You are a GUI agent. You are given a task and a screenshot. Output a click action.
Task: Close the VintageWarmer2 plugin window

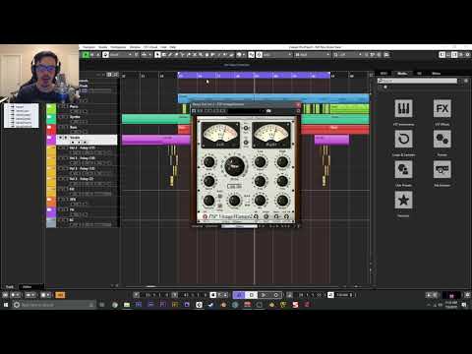click(298, 104)
